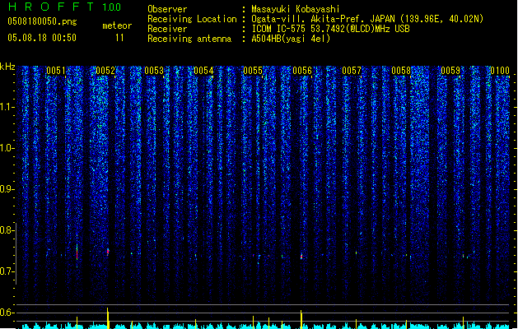Screen dimensions: 518x329
Task: Select observer name Masayuki Kobayashi
Action: point(296,9)
